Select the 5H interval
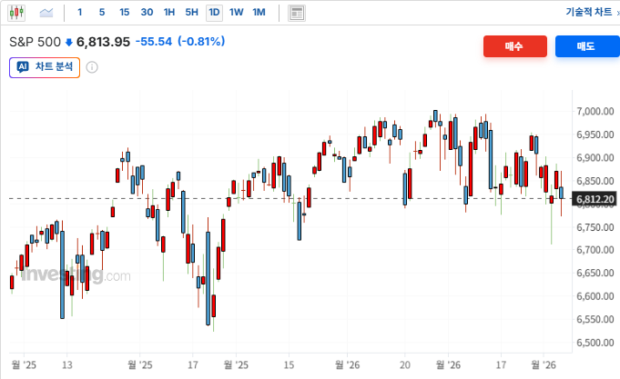 point(192,12)
